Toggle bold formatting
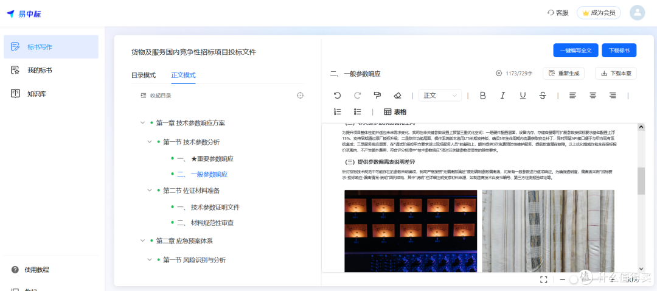 click(482, 96)
